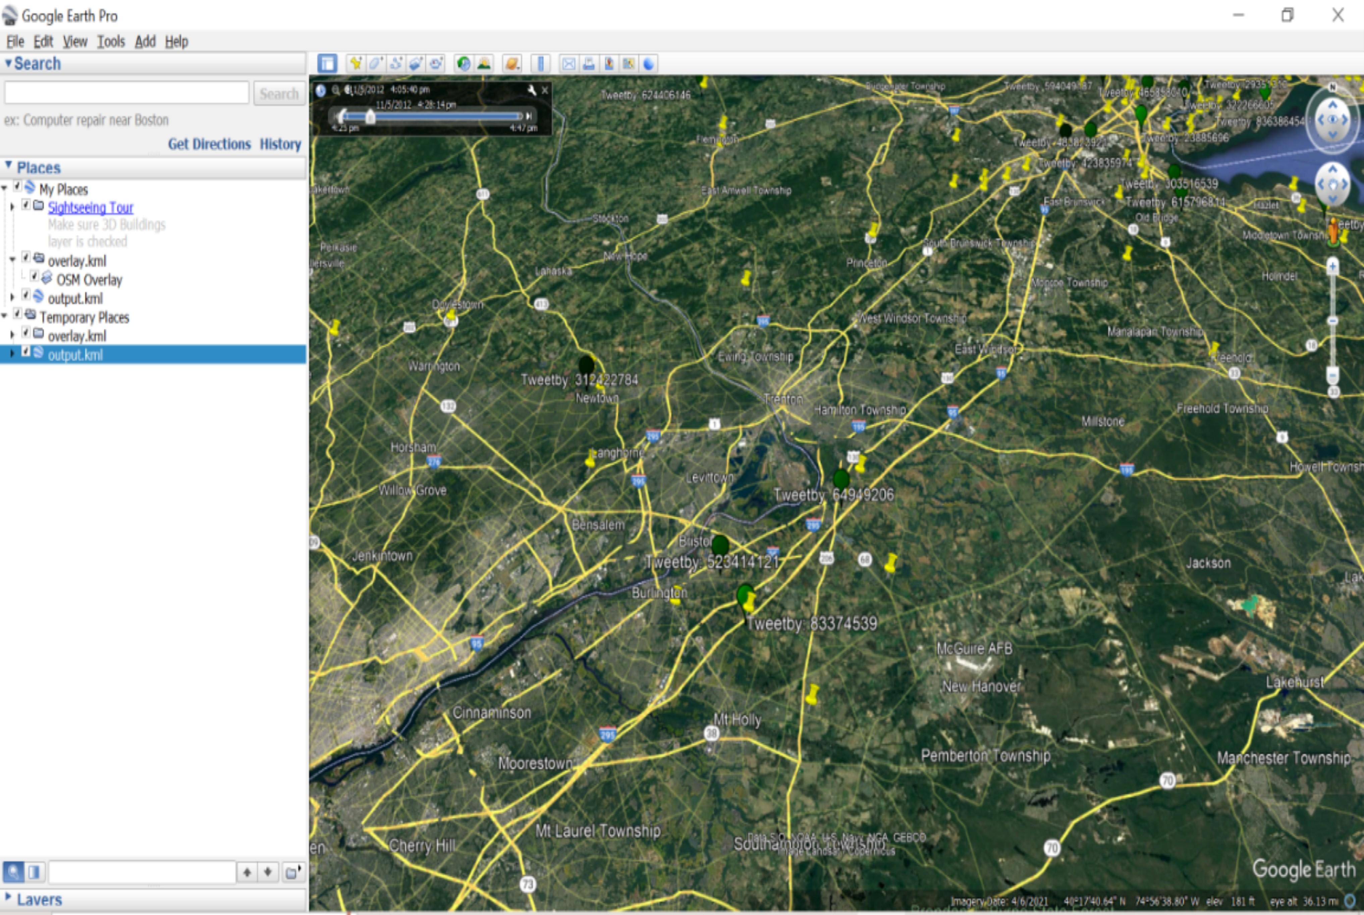Select the Add Path tool
The height and width of the screenshot is (915, 1364).
coord(396,63)
